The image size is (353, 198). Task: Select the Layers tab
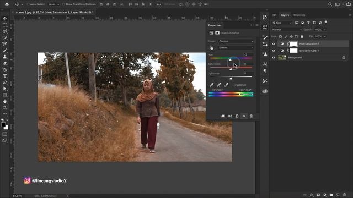pos(285,15)
